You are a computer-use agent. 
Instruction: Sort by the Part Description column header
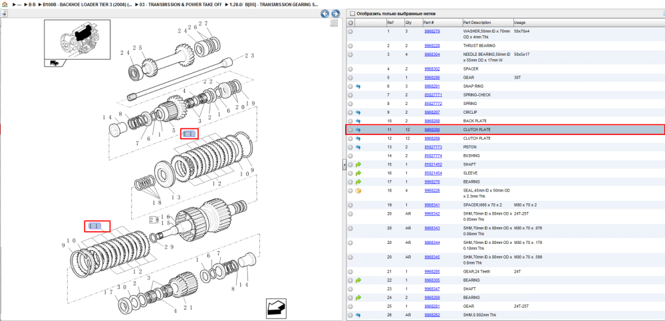coord(477,23)
